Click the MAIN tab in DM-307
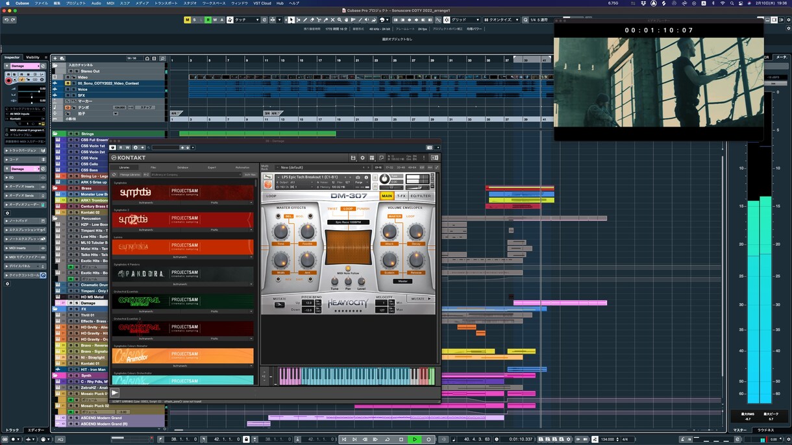Viewport: 792px width, 445px height. pos(387,196)
